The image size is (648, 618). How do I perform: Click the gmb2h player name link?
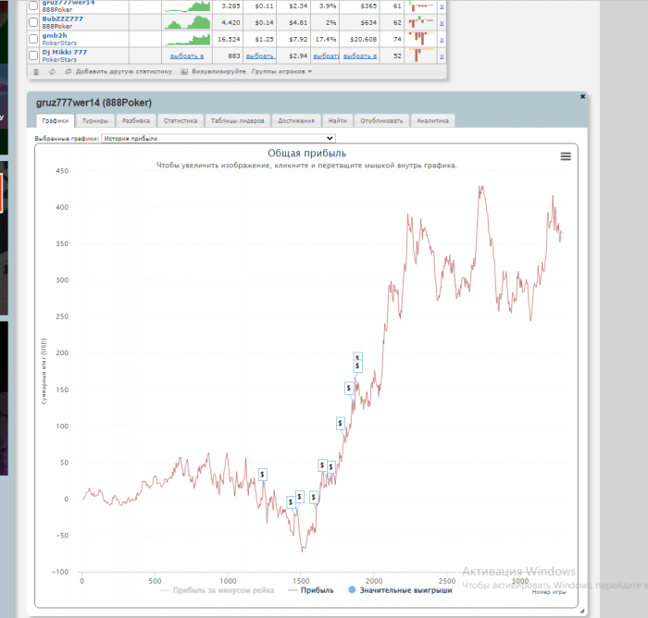pyautogui.click(x=55, y=35)
